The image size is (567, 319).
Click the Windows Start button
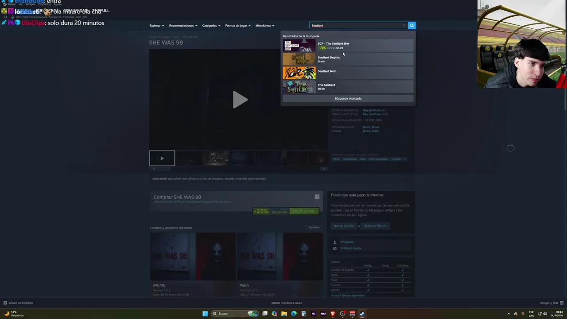[205, 314]
